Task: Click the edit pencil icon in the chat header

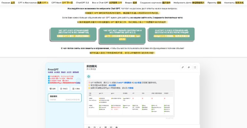Action: [183, 67]
